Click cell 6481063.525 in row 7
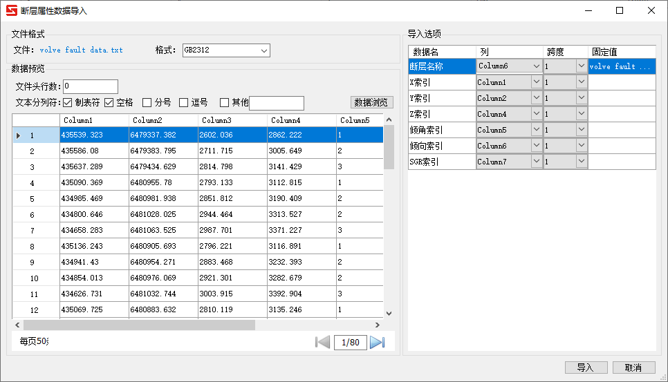Image resolution: width=668 pixels, height=382 pixels. (x=163, y=230)
